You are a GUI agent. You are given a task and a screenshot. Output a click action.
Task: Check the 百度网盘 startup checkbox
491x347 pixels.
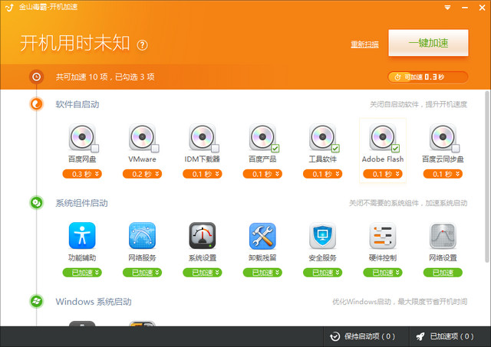pyautogui.click(x=95, y=148)
